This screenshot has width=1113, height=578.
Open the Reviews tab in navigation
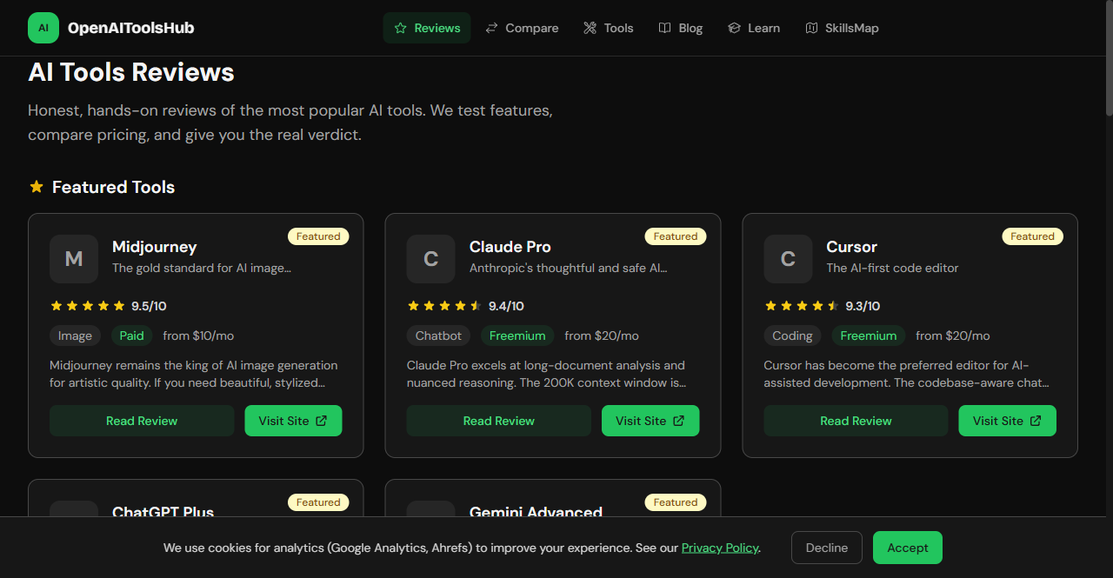click(427, 28)
